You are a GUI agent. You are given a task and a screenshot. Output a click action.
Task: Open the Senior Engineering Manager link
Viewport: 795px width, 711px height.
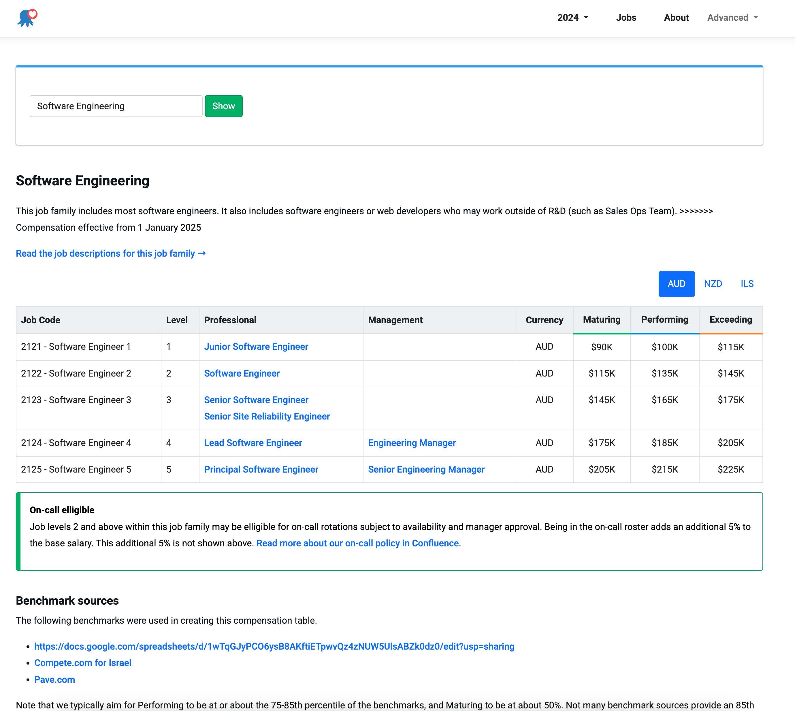tap(426, 469)
